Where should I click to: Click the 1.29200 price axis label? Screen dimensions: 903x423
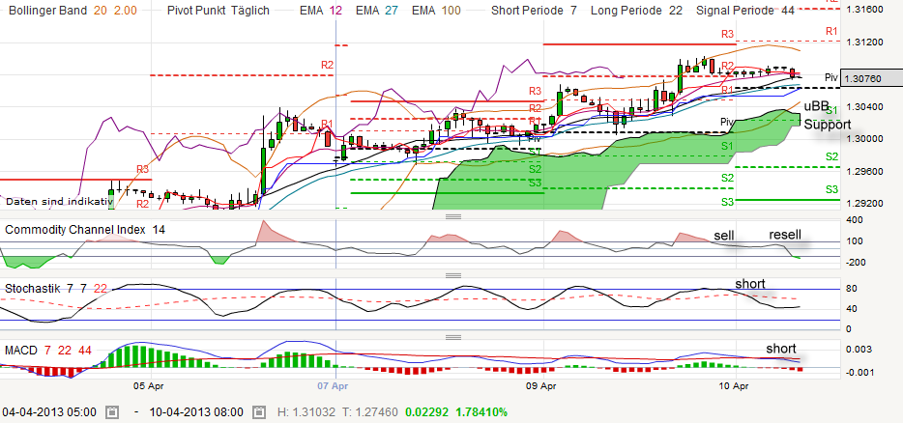tap(866, 203)
